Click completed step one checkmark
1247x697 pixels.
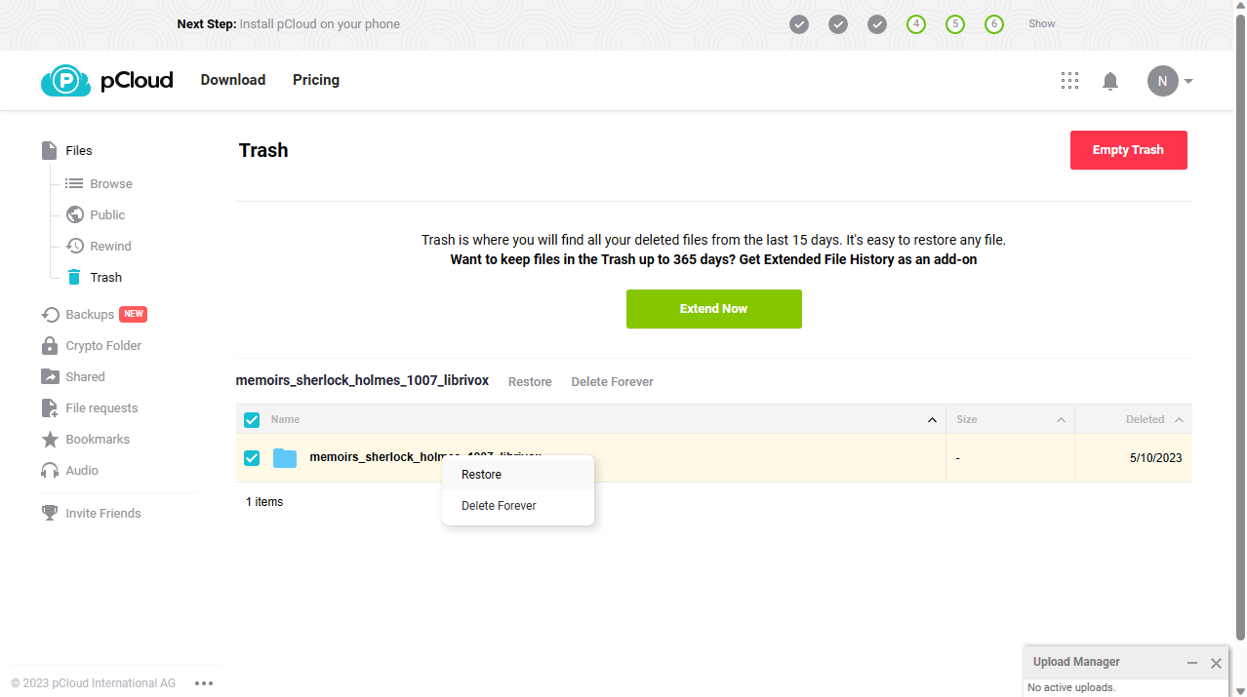coord(799,24)
